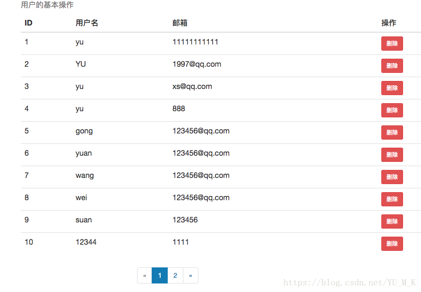Delete user 12344 in row 10
421x292 pixels.
point(392,244)
